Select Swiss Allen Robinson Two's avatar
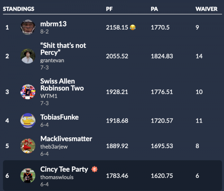 point(28,92)
